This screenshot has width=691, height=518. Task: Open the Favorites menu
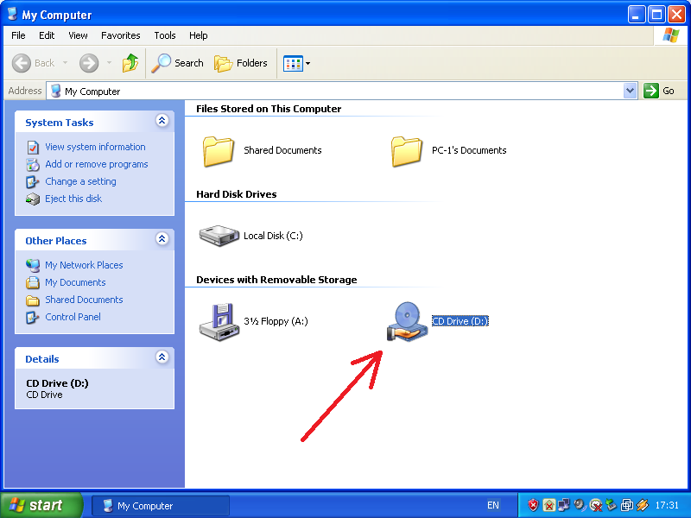[120, 35]
